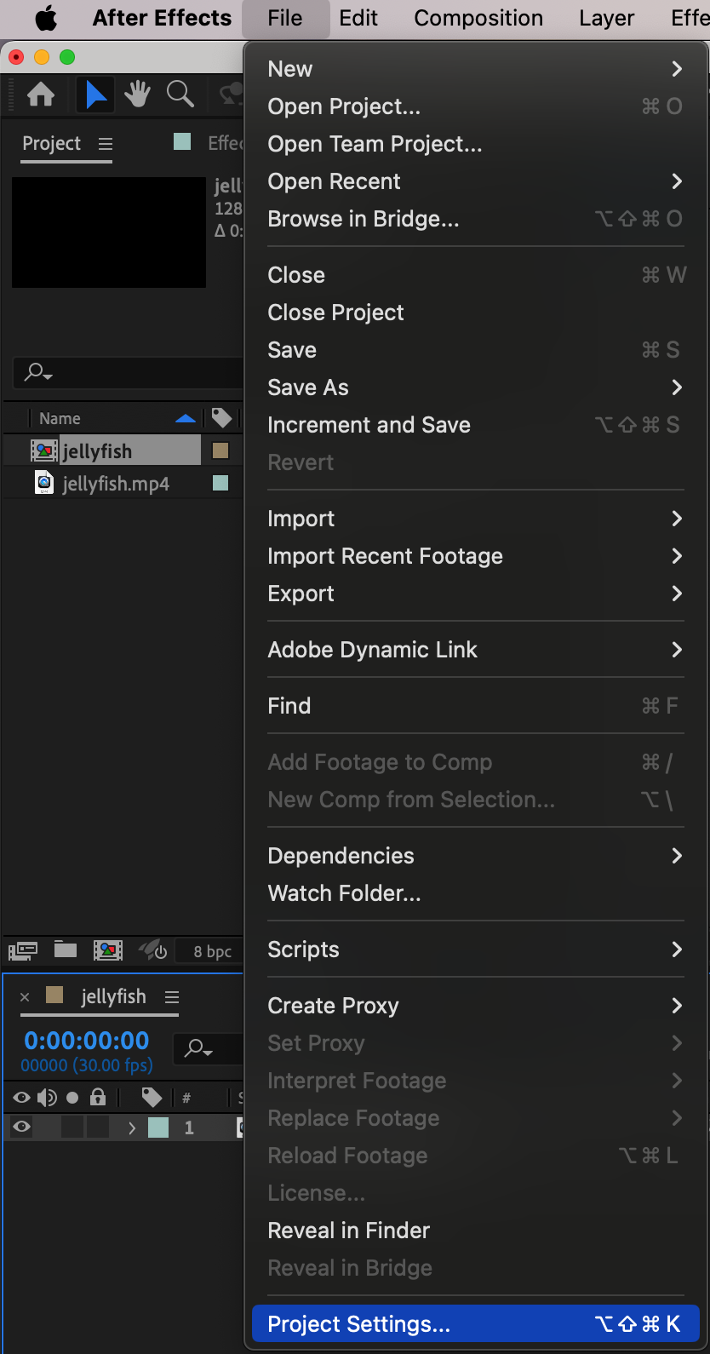Viewport: 710px width, 1354px height.
Task: Open the Edit menu
Action: (x=358, y=19)
